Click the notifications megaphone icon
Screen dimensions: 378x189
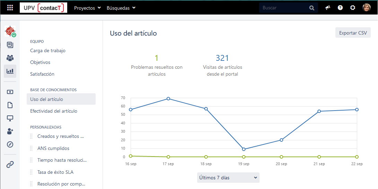pyautogui.click(x=328, y=8)
